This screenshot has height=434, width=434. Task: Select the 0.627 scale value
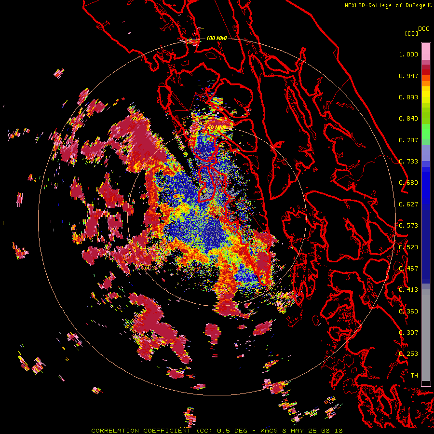[408, 204]
